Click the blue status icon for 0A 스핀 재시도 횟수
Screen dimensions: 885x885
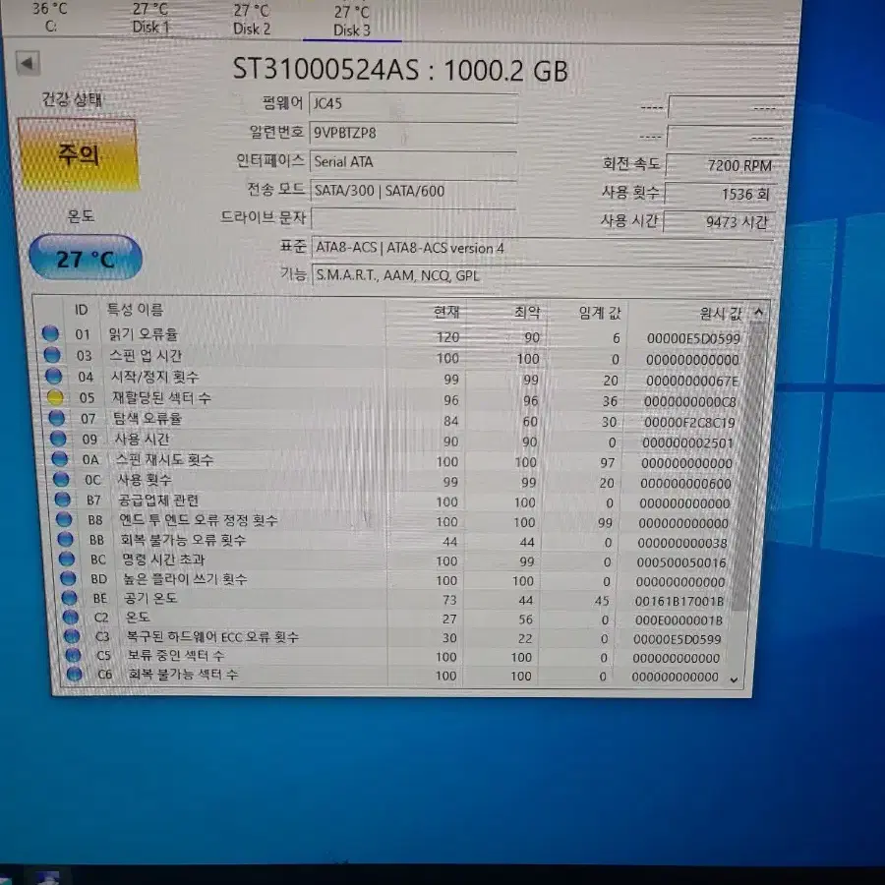[x=60, y=458]
